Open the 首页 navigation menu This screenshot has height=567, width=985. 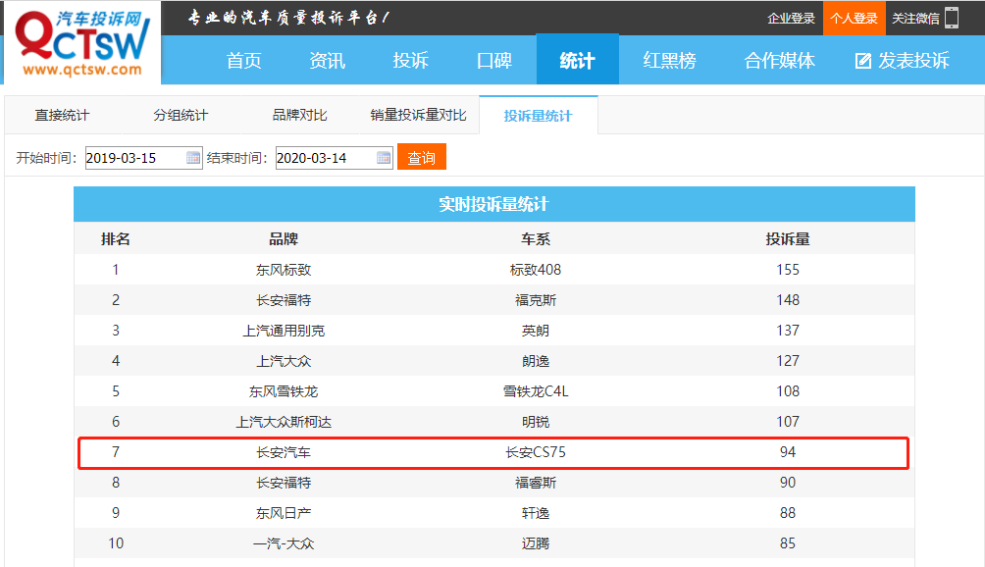point(243,61)
